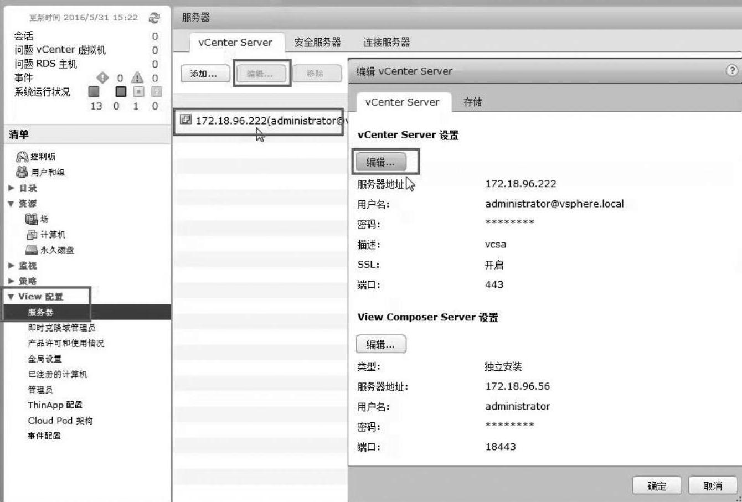
Task: Click the red diamond event error icon
Action: pyautogui.click(x=102, y=77)
